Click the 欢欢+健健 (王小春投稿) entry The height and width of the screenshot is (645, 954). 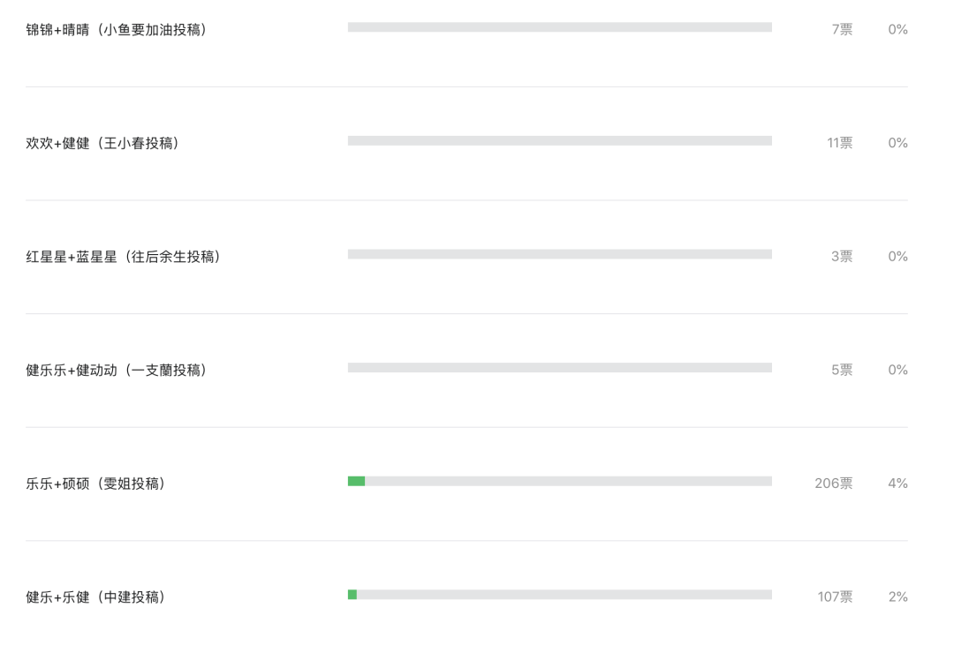point(102,143)
